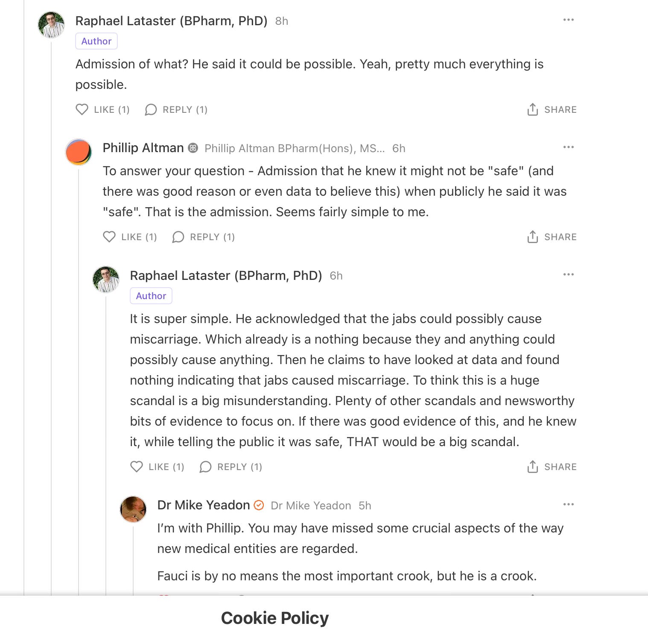Click reply bubble icon under Raphael's 6h comment
Image resolution: width=648 pixels, height=635 pixels.
(205, 467)
